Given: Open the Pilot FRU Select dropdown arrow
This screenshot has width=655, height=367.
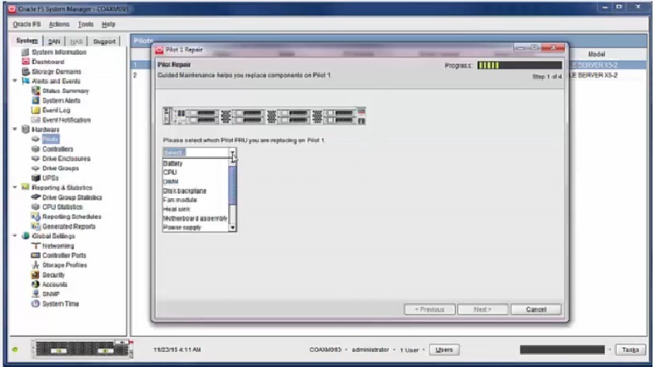Looking at the screenshot, I should click(x=233, y=153).
